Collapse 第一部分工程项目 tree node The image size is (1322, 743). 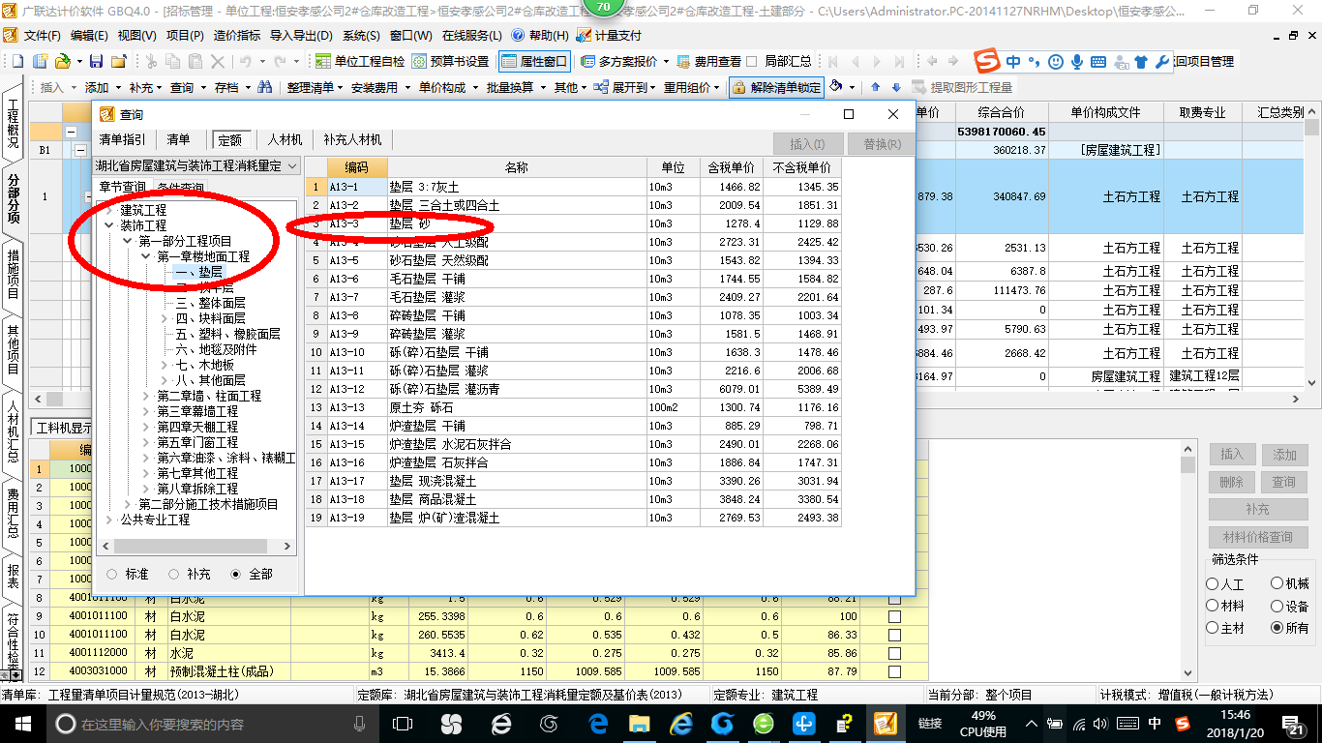pyautogui.click(x=127, y=241)
